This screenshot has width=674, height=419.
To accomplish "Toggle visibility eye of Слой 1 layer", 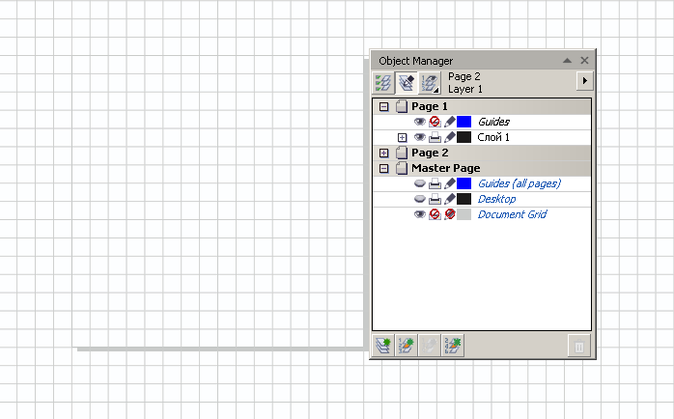I will 419,137.
